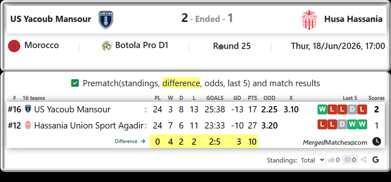391x182 pixels.
Task: Click the highlighted Difference label arrow
Action: point(130,141)
